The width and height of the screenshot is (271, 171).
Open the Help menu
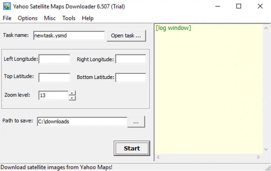coord(88,18)
